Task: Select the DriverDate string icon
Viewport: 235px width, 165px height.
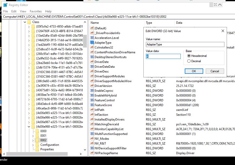Action: pos(92,62)
